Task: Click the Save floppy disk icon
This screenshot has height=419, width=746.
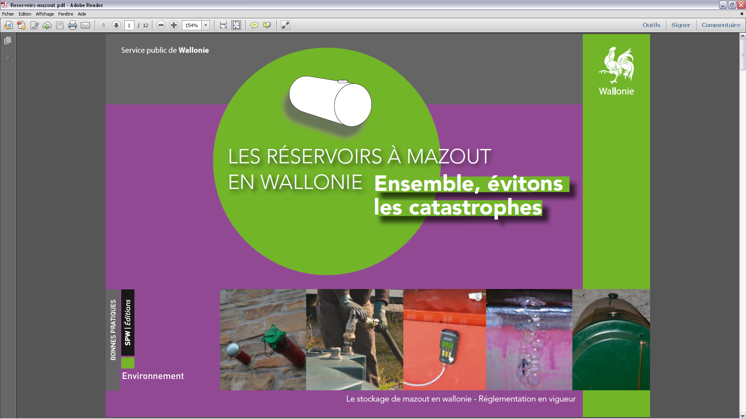Action: pyautogui.click(x=60, y=25)
